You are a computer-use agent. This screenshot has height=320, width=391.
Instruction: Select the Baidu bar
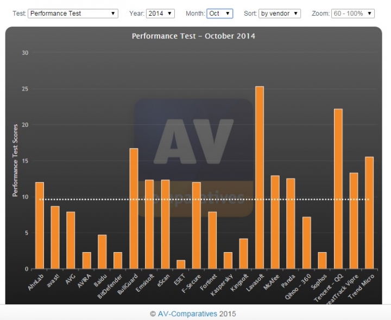coord(102,252)
